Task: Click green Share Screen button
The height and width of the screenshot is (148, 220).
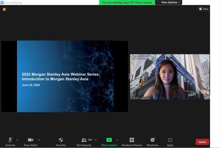Action: coord(109,142)
